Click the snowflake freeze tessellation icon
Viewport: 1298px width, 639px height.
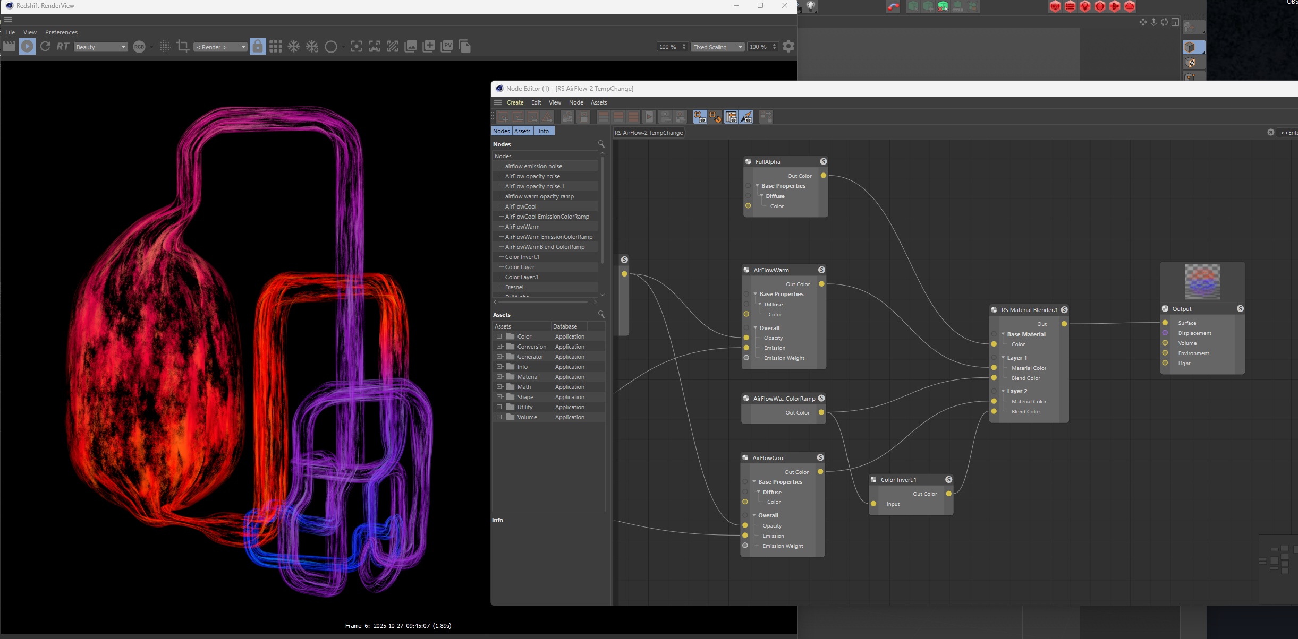(294, 47)
